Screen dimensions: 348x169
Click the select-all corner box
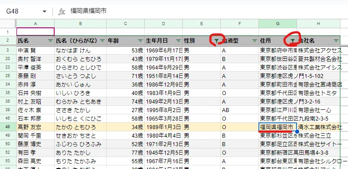click(x=8, y=24)
